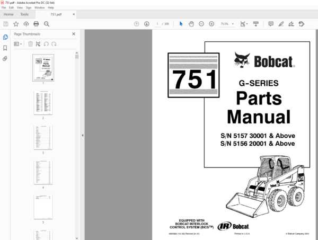Click the stamp/tag tool icon
The image size is (318, 240).
pos(302,24)
